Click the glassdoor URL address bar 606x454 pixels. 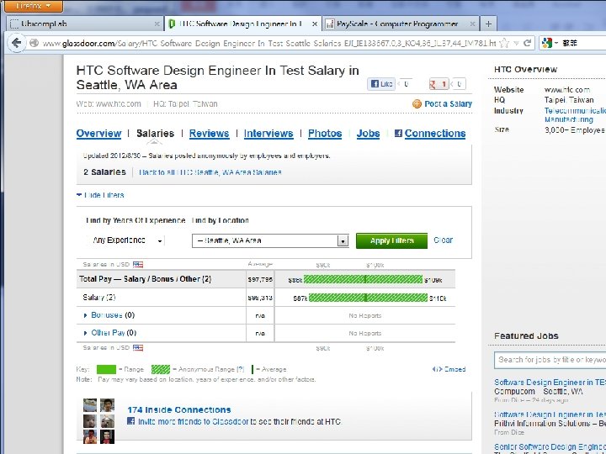tap(268, 43)
